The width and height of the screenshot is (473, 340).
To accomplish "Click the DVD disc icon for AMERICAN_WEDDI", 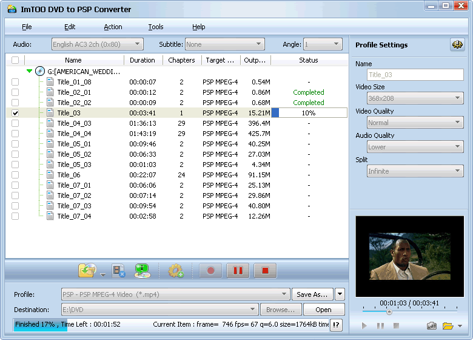I will (40, 71).
